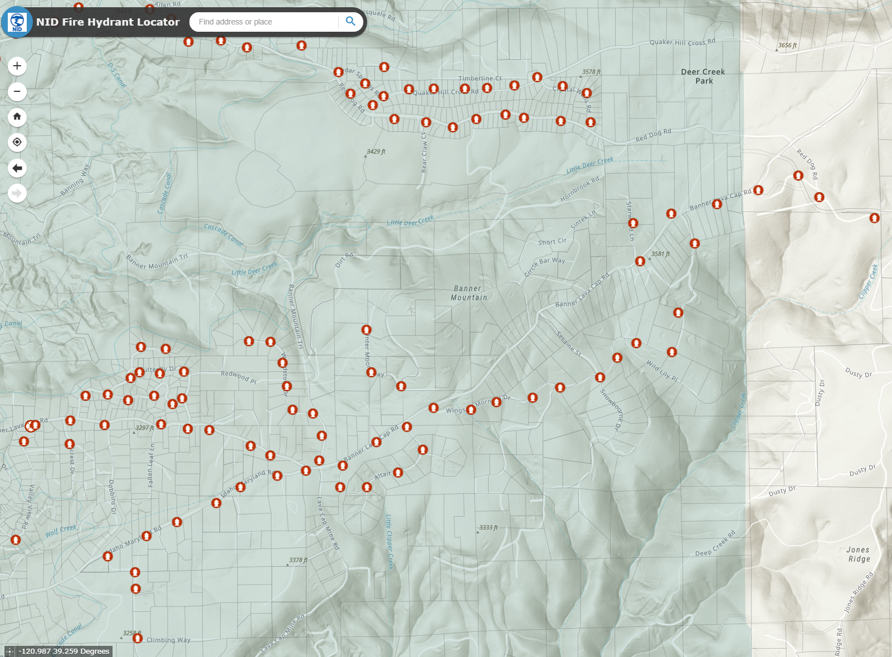This screenshot has width=892, height=657.
Task: Select hydrant at end of Banner Lava Cap Rd label
Action: coord(758,190)
